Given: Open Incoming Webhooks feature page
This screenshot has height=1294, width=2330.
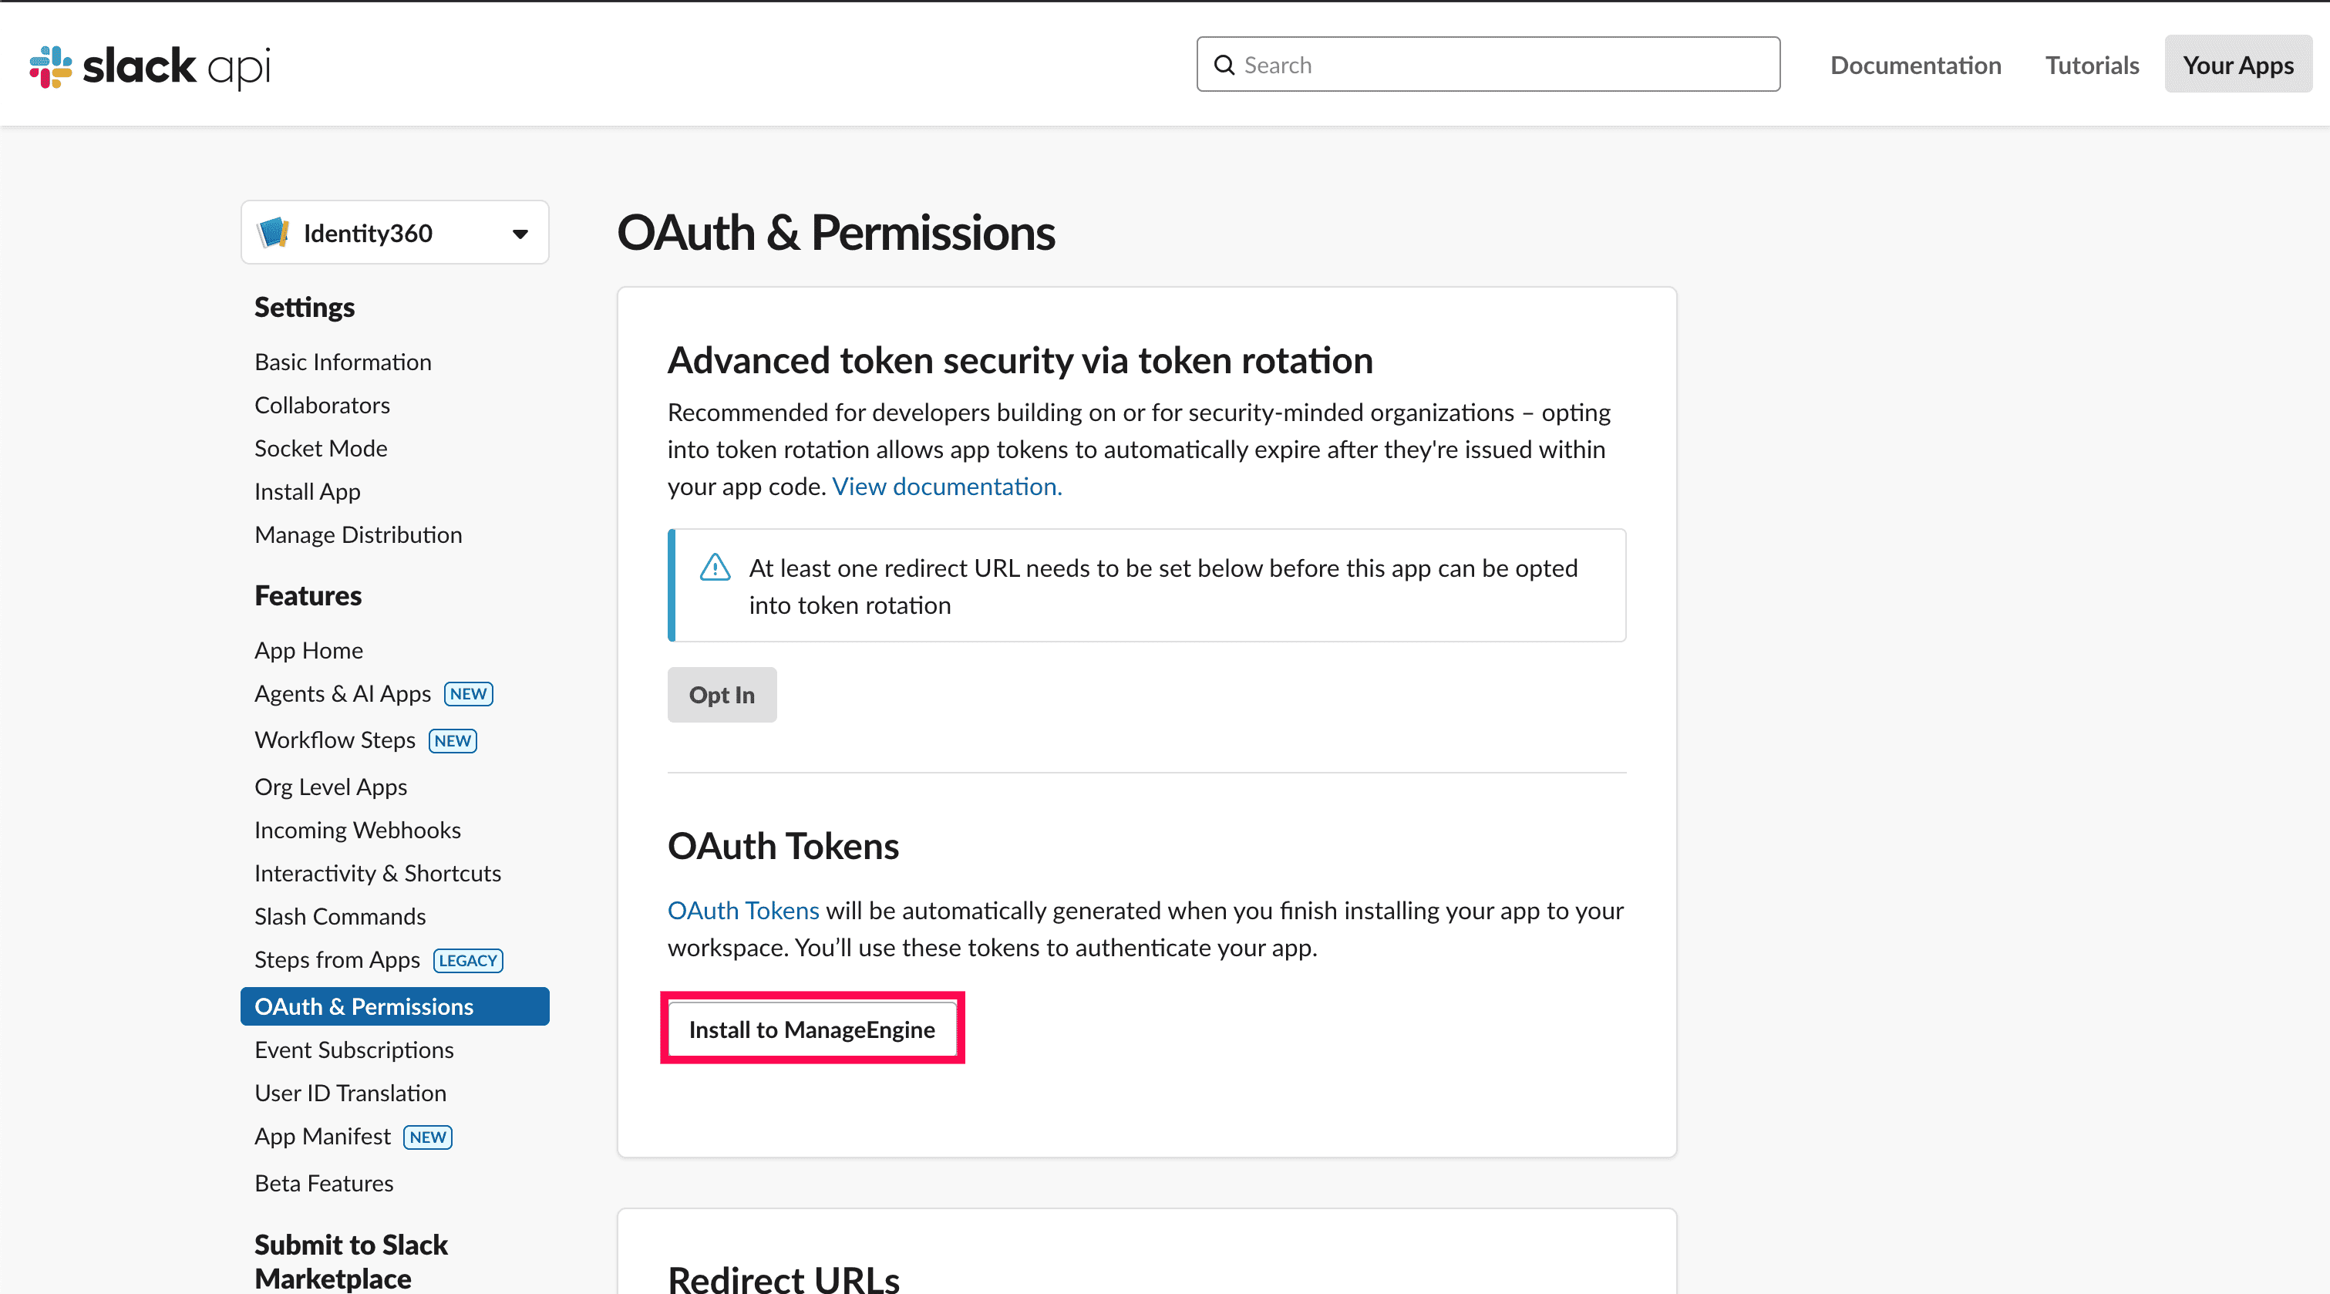Looking at the screenshot, I should click(x=357, y=830).
